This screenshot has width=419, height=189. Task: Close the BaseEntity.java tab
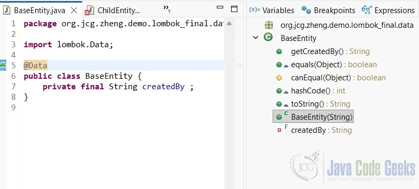pos(74,10)
